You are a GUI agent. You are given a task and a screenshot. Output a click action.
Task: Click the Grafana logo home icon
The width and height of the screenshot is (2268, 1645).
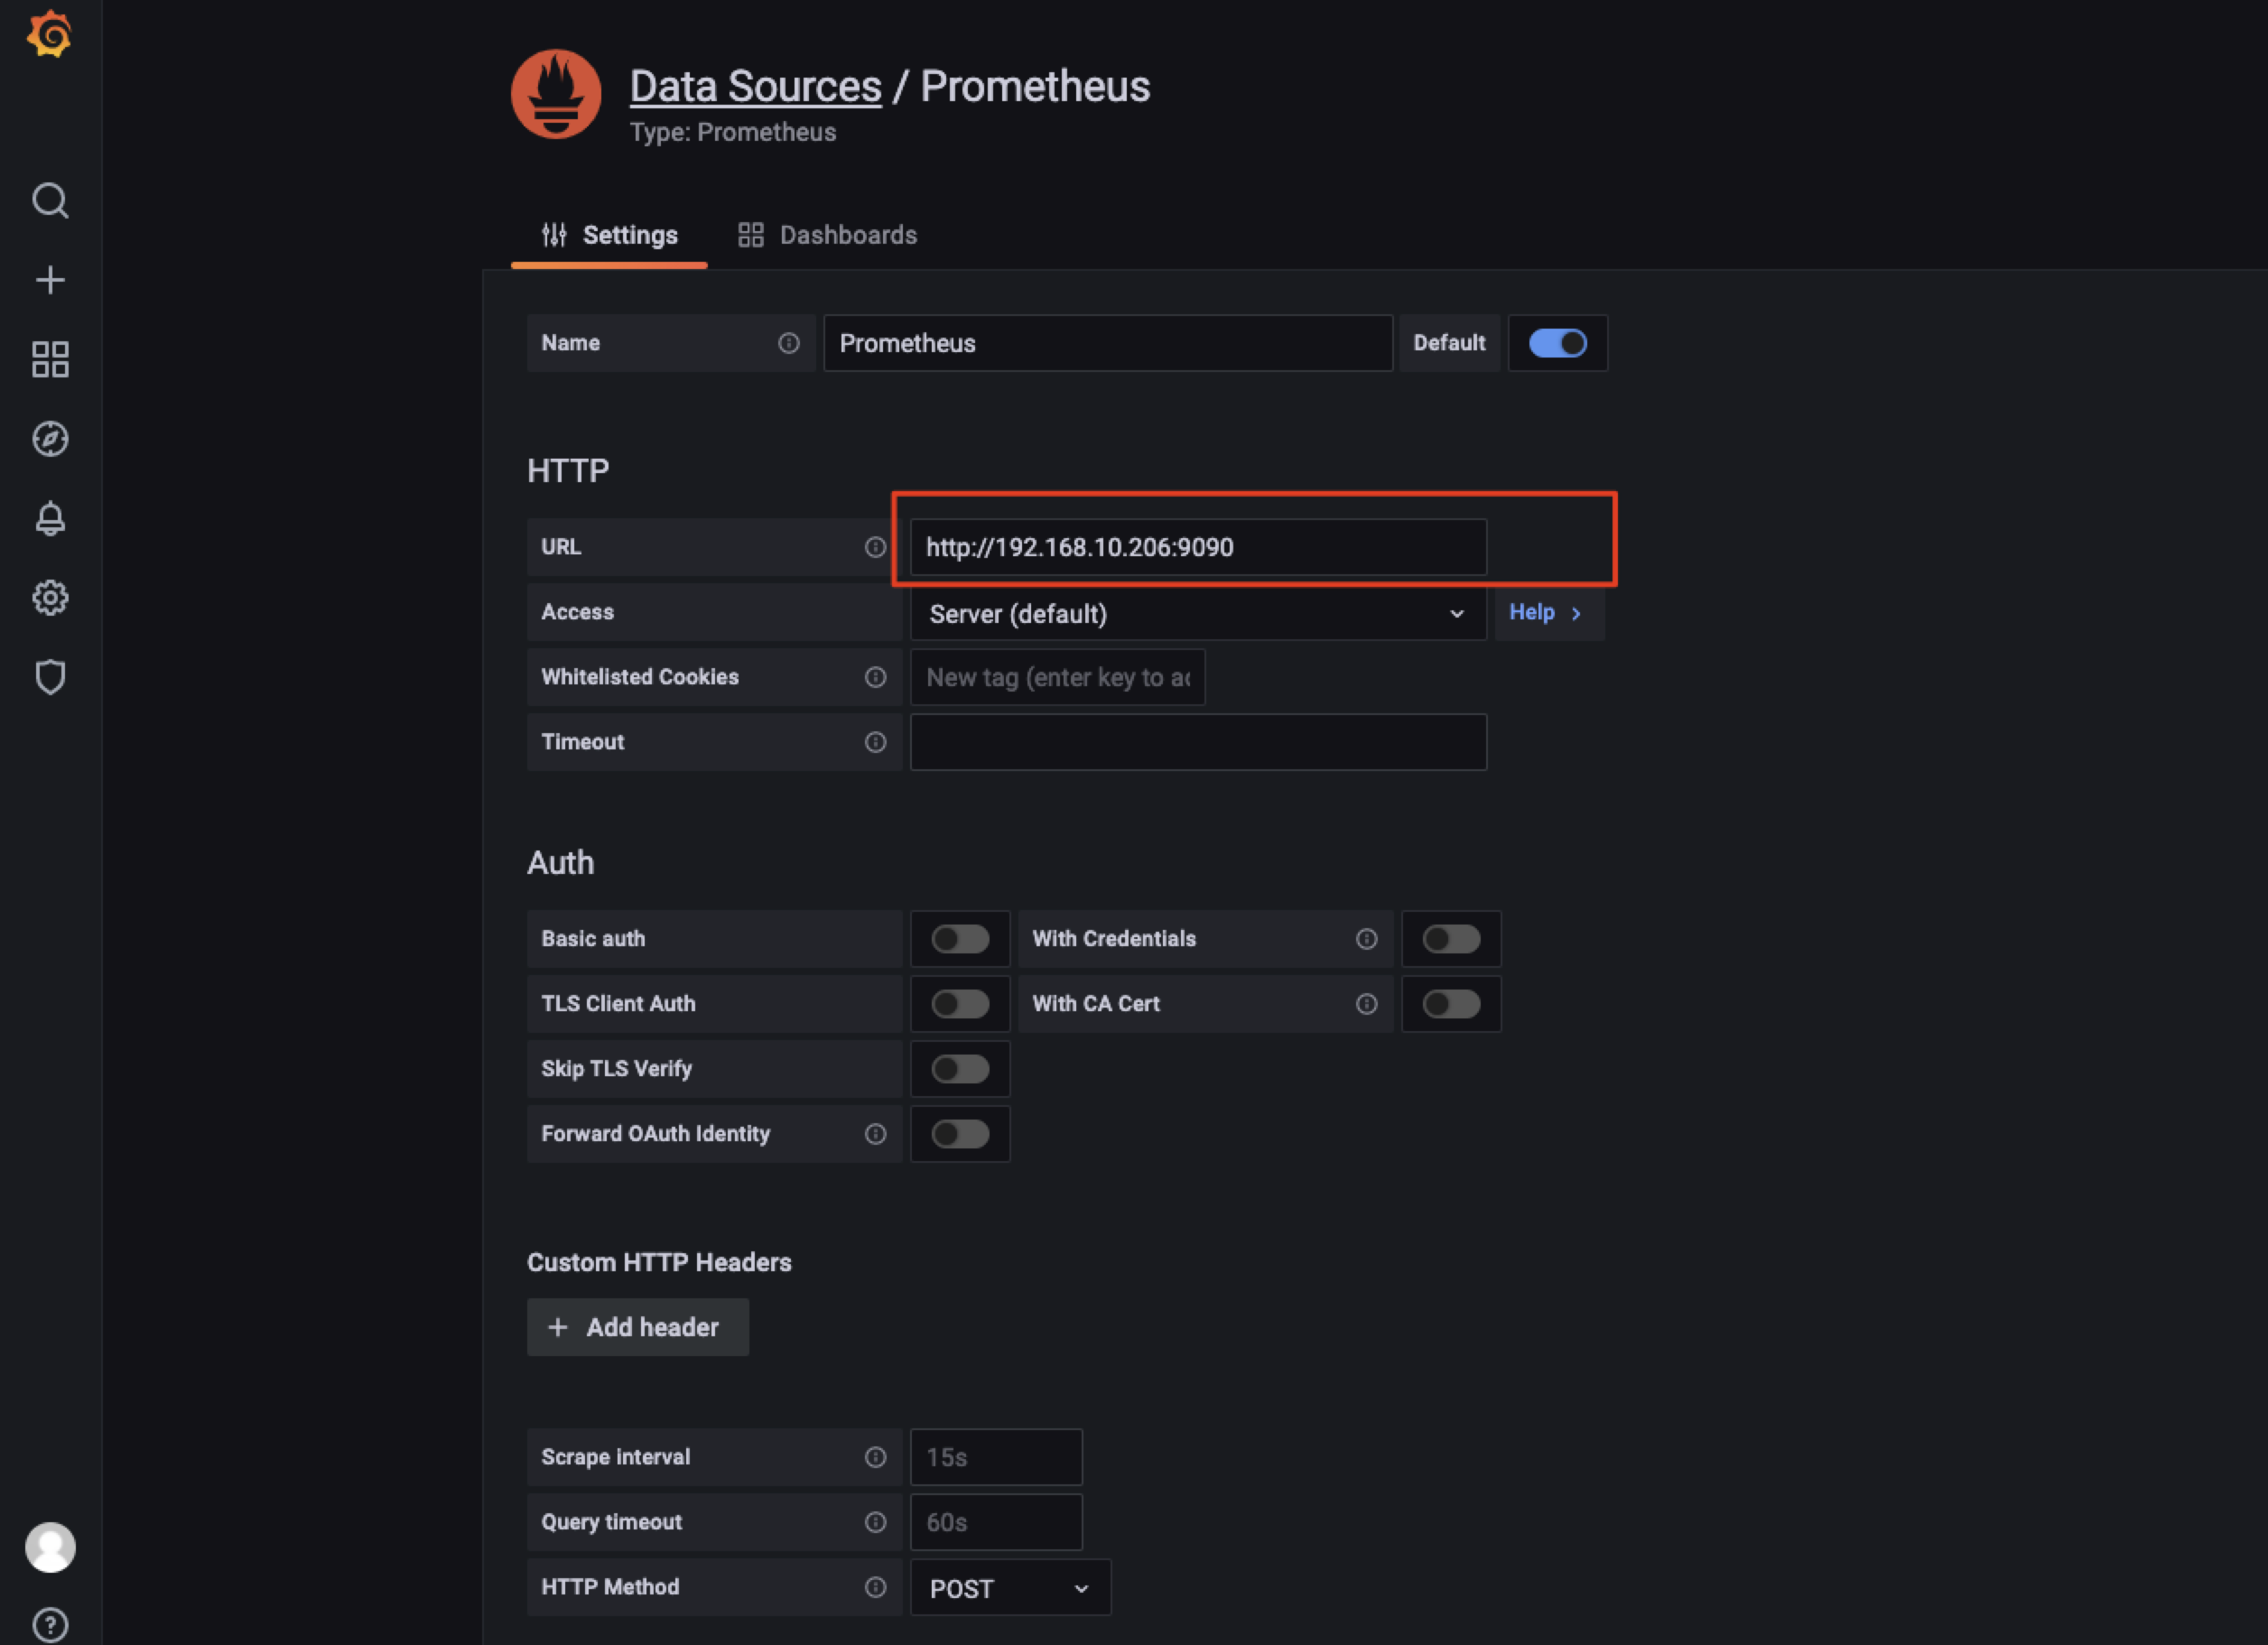pyautogui.click(x=49, y=35)
